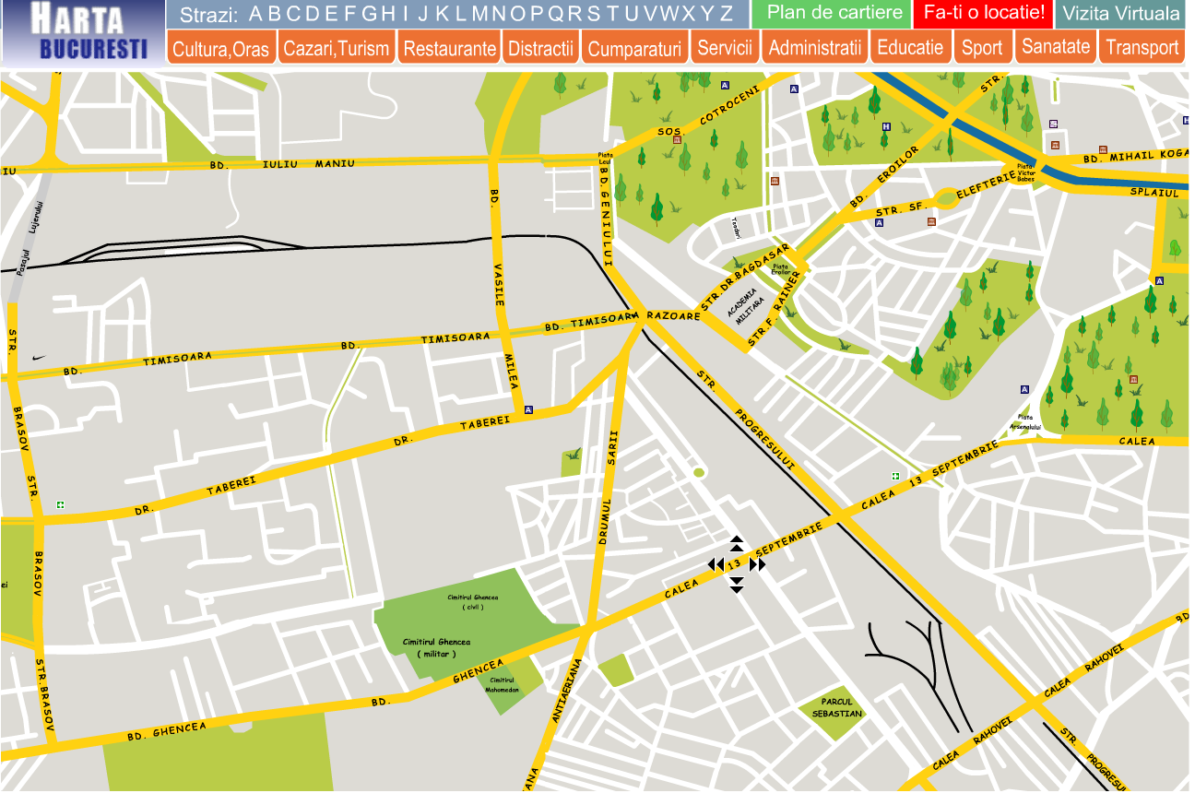Click green cross marker near Calea 13 Septembrie
This screenshot has width=1195, height=793.
pos(894,476)
